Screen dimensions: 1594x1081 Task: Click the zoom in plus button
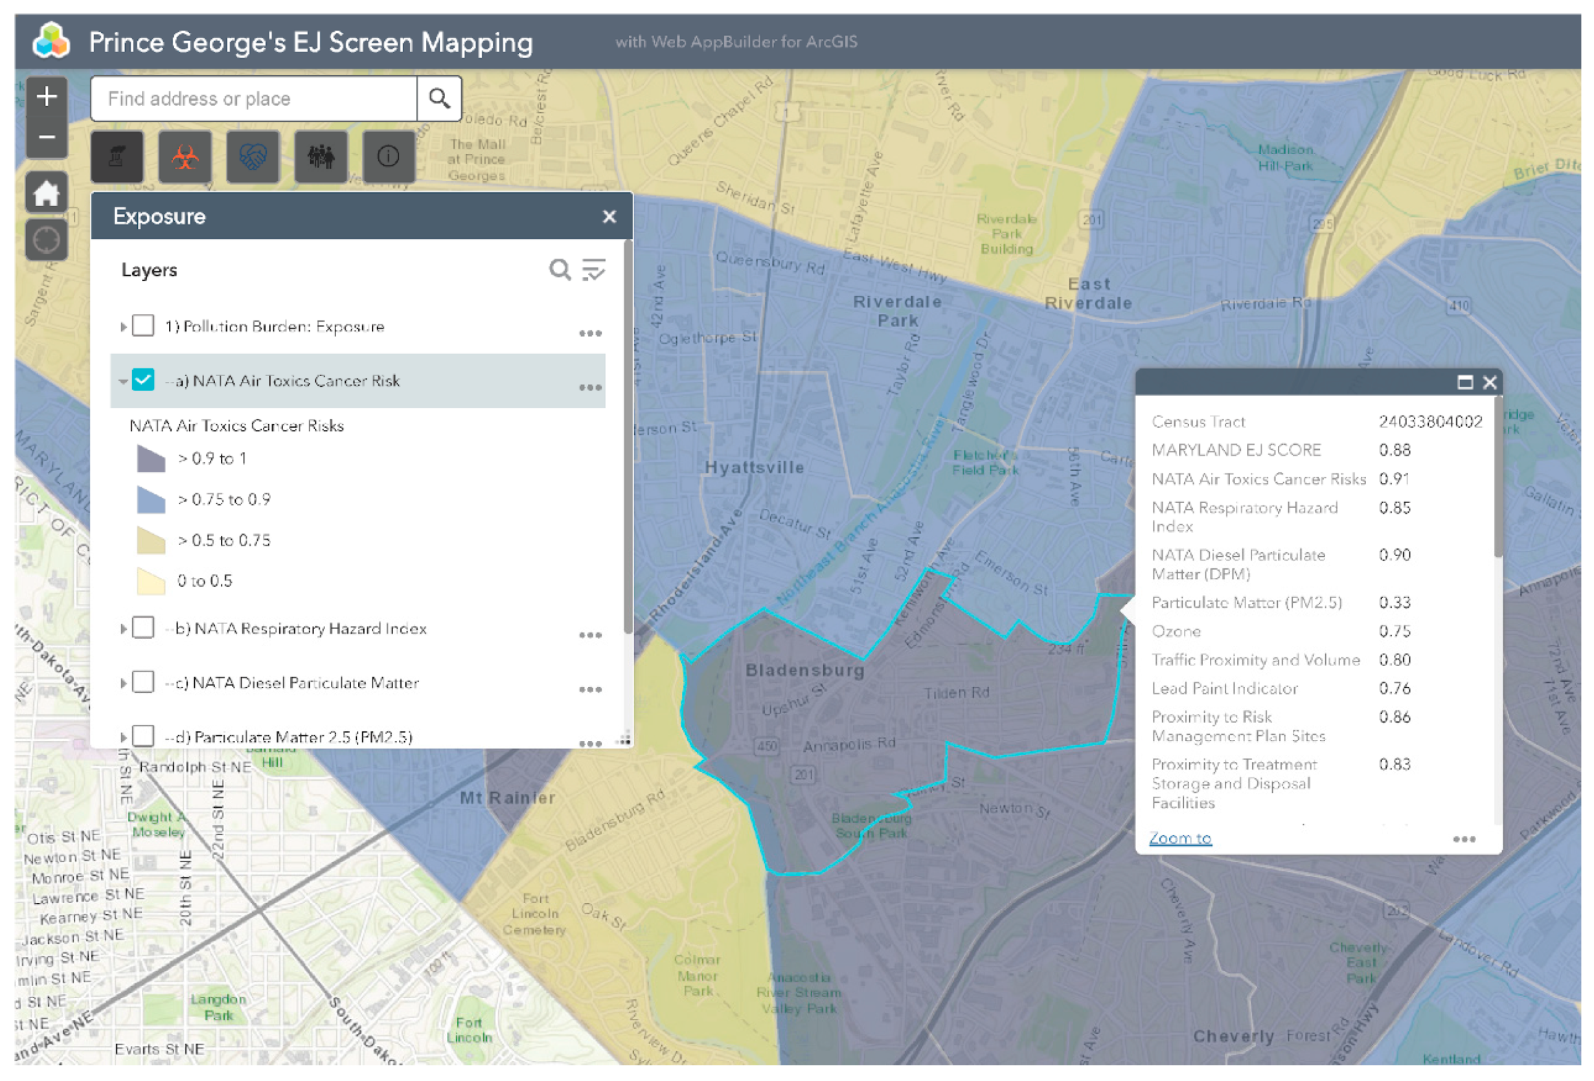(47, 96)
